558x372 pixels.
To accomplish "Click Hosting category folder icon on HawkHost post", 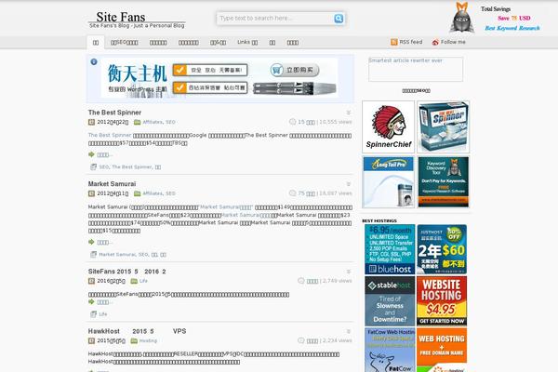I will click(x=134, y=341).
